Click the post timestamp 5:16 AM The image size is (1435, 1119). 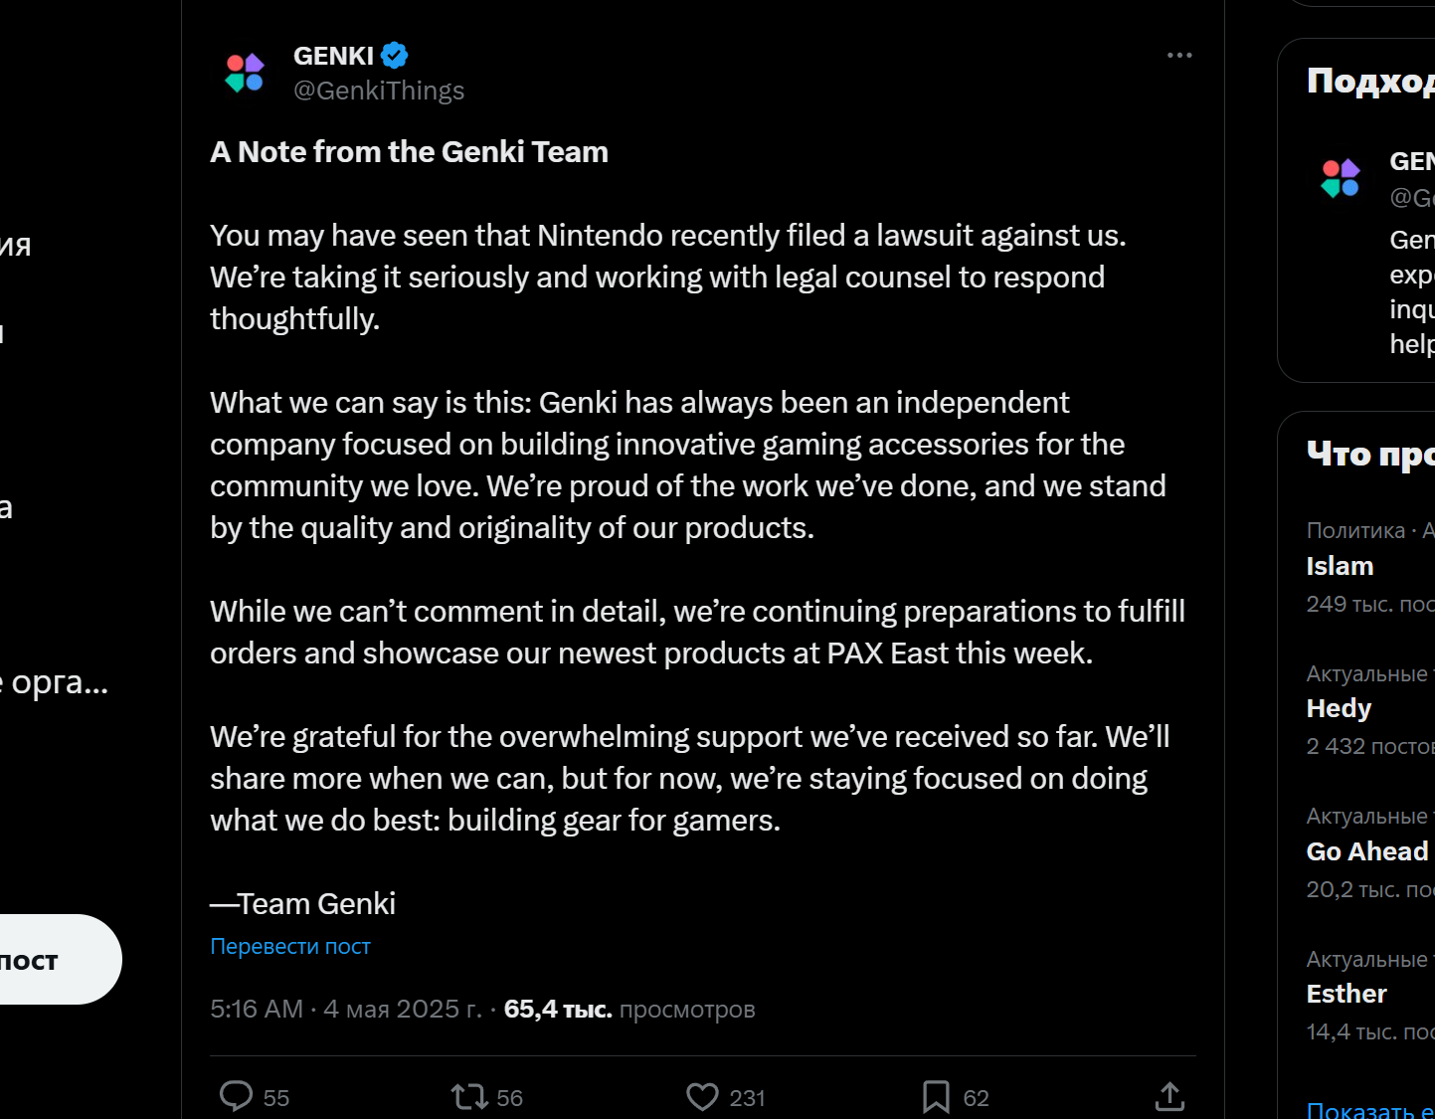(x=257, y=1009)
